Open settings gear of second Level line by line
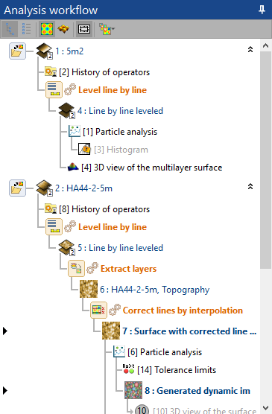 click(x=70, y=226)
